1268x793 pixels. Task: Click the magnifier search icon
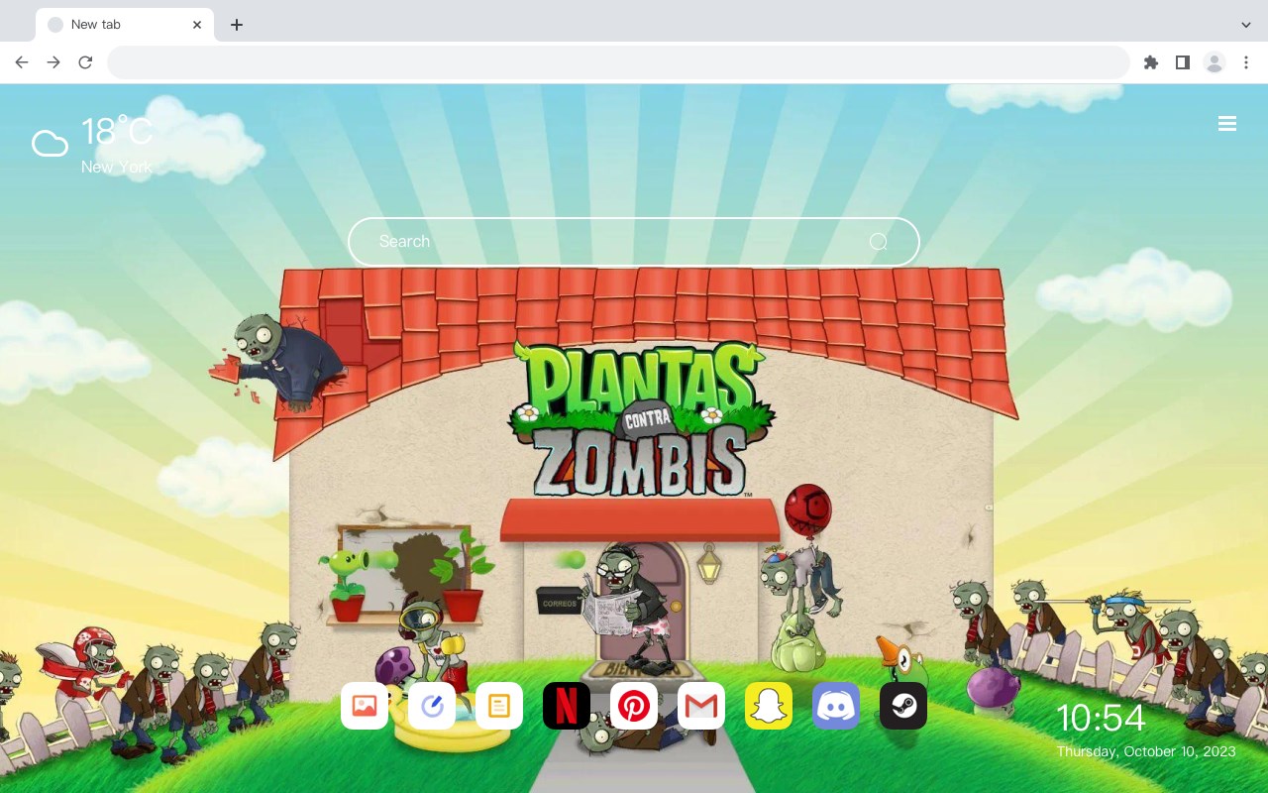(878, 242)
